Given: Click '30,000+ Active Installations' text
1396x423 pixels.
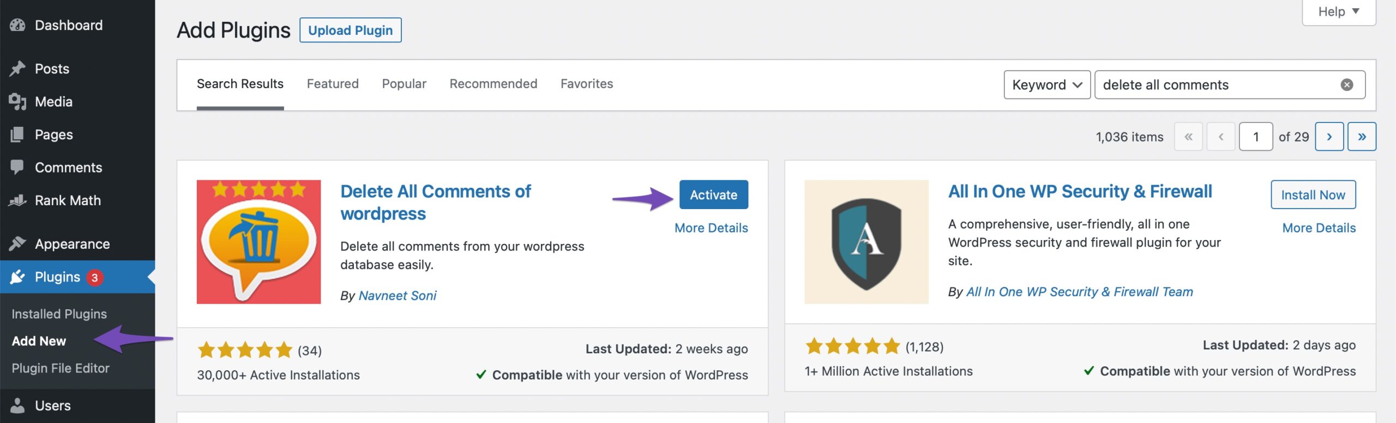Looking at the screenshot, I should pos(278,375).
